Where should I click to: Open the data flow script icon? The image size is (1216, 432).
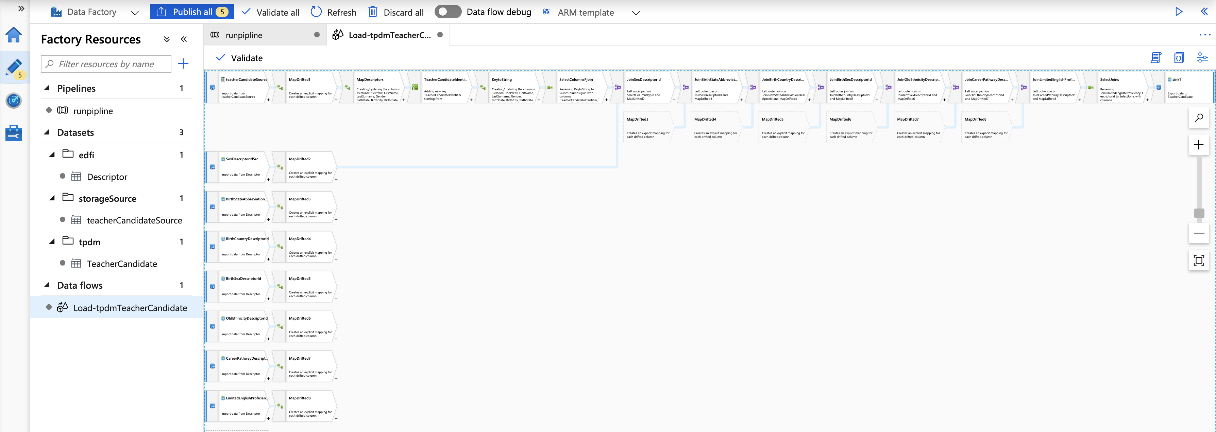click(1155, 58)
